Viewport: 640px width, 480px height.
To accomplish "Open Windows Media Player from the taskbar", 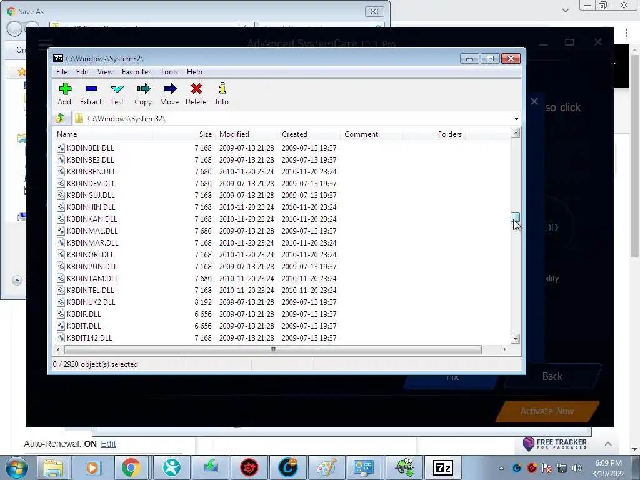I will [x=92, y=467].
